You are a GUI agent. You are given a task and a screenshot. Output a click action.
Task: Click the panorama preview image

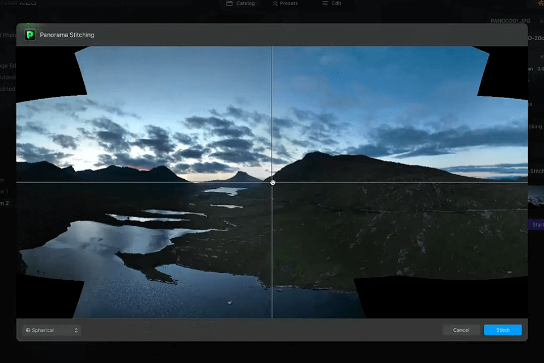(x=272, y=182)
